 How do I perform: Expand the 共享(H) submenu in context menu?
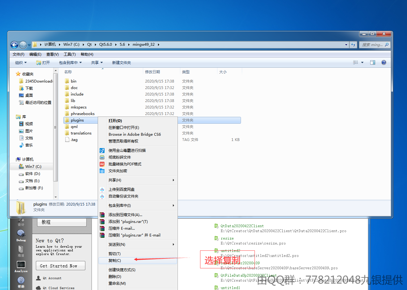pyautogui.click(x=138, y=180)
